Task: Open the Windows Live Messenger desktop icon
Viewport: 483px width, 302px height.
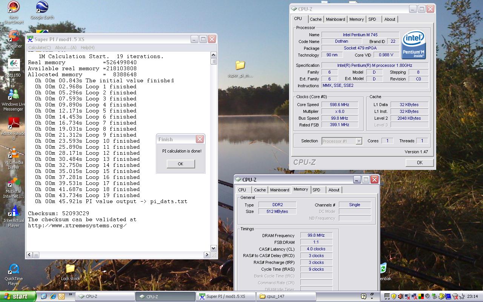Action: point(14,100)
